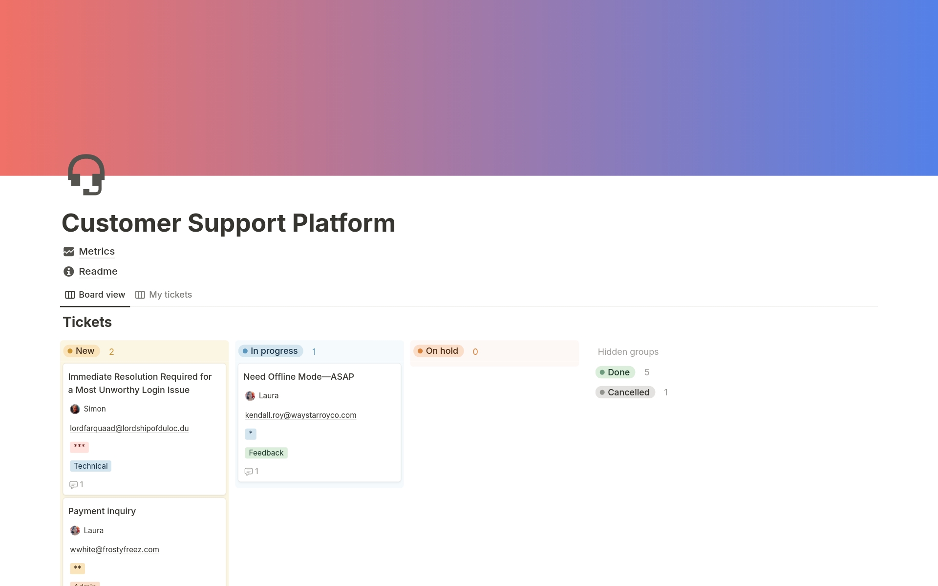Click Laura's avatar on the Need Offline Mode card
938x586 pixels.
point(251,395)
